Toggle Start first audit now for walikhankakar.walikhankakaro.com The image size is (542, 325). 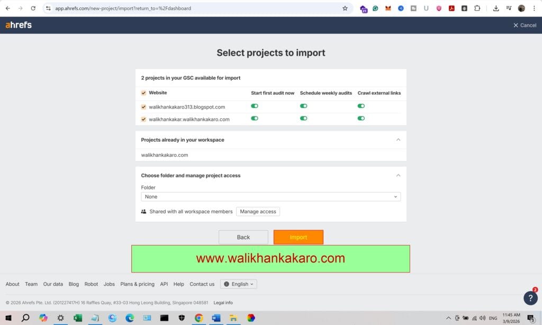pyautogui.click(x=255, y=118)
